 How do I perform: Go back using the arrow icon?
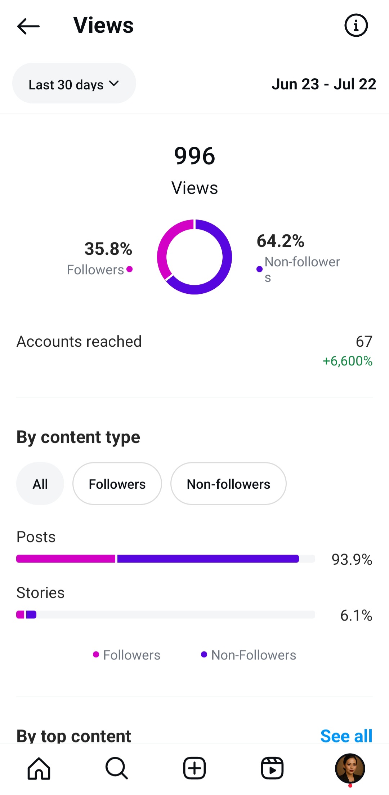[28, 26]
